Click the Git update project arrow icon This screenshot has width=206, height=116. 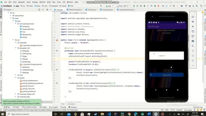point(167,6)
